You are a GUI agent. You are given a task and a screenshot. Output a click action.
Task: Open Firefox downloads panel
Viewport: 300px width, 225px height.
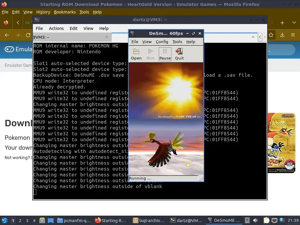click(x=282, y=35)
